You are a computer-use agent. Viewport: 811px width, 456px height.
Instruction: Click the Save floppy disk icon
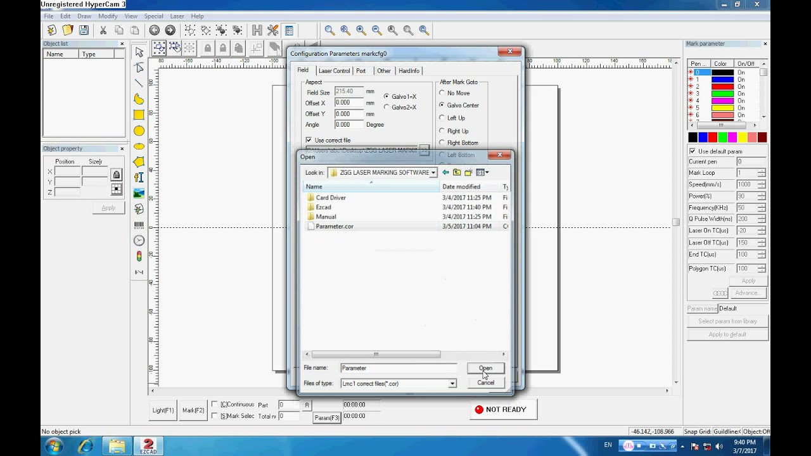84,30
